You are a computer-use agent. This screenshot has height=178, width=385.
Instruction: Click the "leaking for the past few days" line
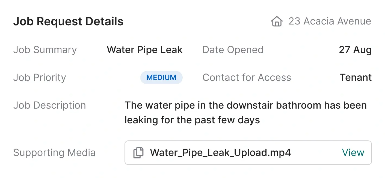point(192,120)
